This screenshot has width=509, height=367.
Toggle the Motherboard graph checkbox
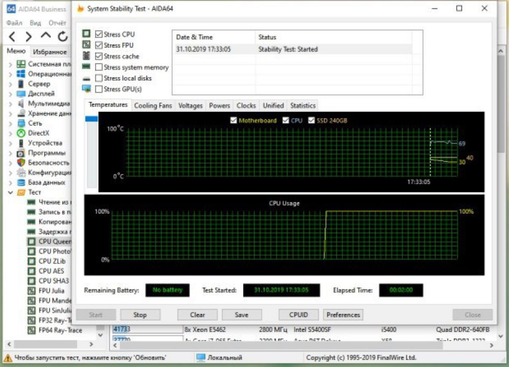tap(233, 120)
